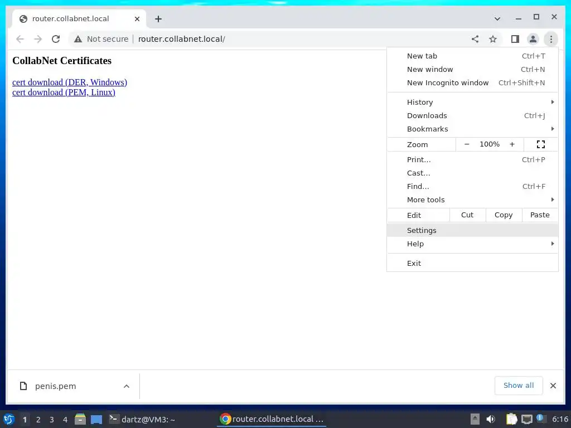Select New tab menu item
Image resolution: width=571 pixels, height=428 pixels.
[472, 56]
